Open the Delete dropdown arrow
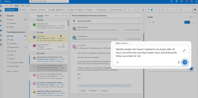This screenshot has width=198, height=98. (x=27, y=10)
